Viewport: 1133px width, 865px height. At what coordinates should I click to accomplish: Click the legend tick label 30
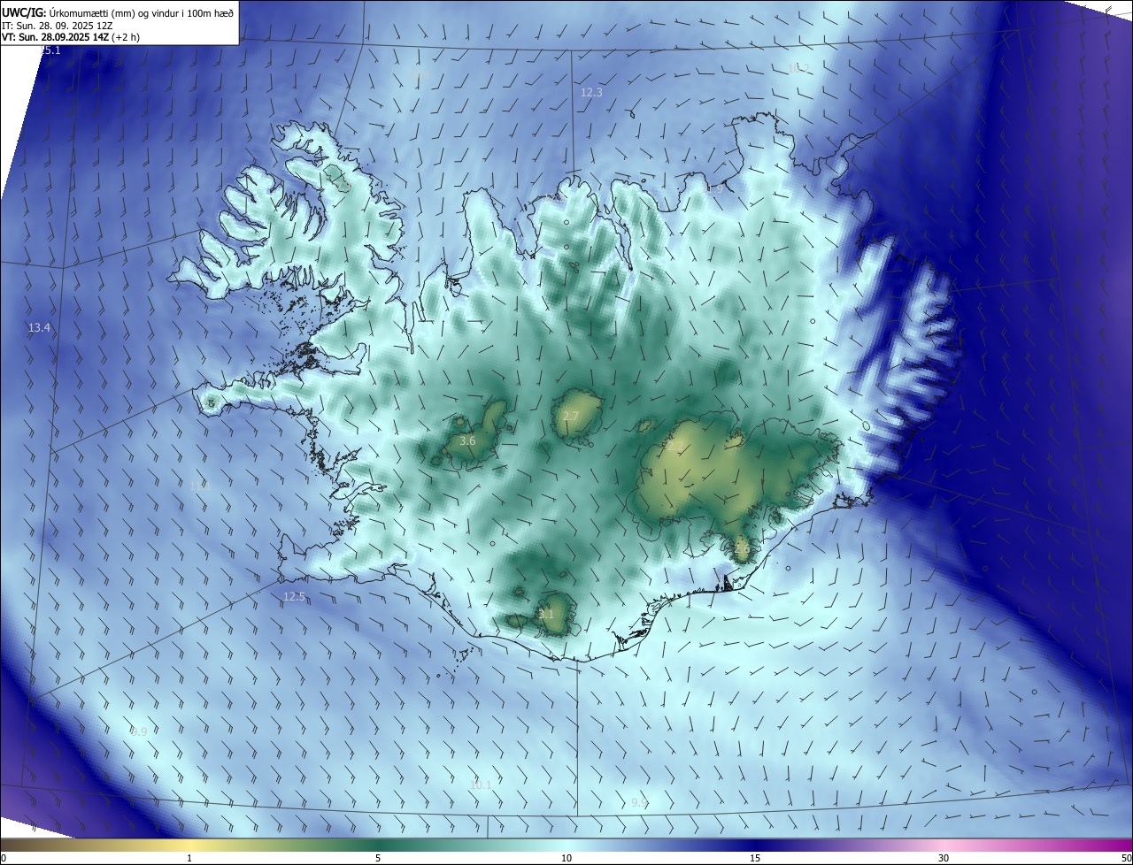(944, 859)
